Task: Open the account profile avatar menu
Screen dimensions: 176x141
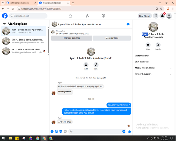Action: click(169, 16)
